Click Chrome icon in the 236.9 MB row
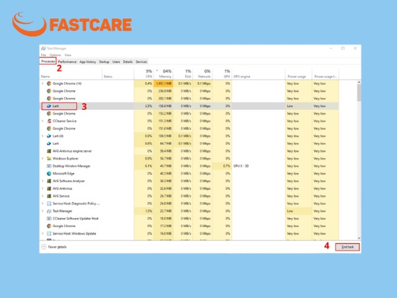 (49, 91)
